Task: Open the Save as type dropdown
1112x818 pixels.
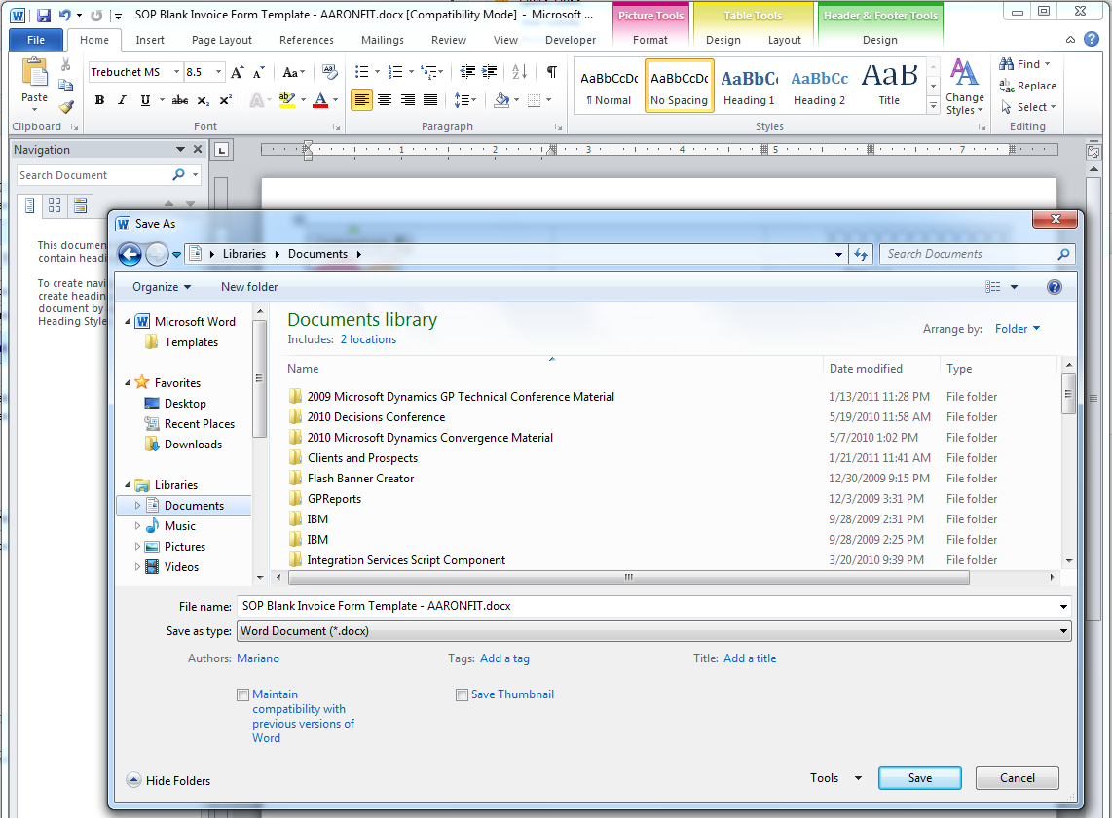Action: click(1063, 631)
